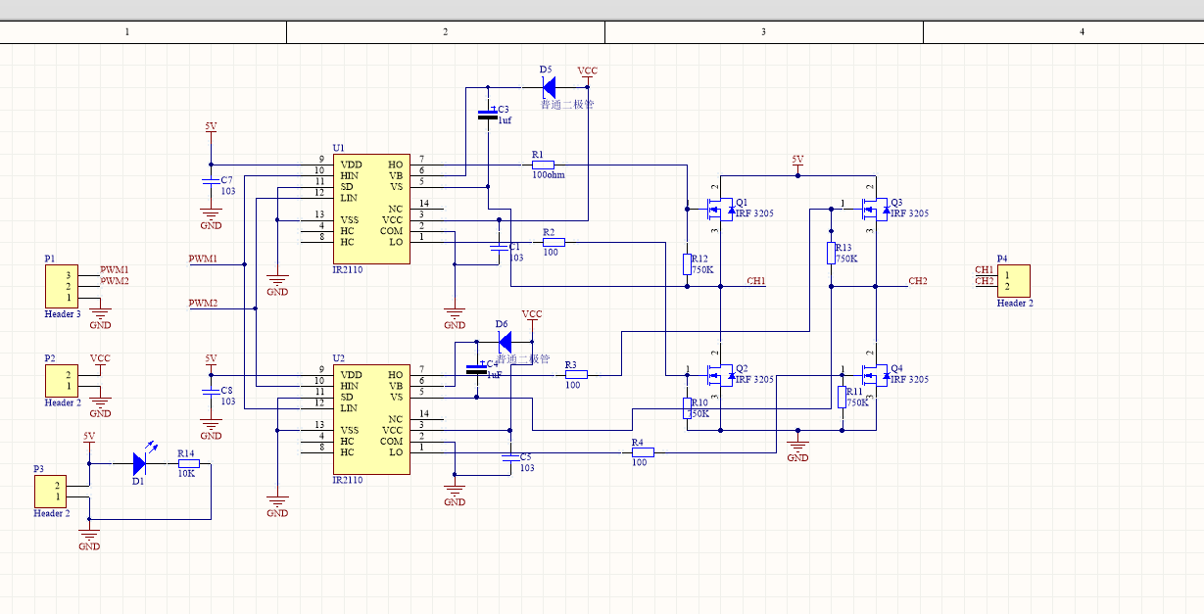Select MOSFET Q2 symbol
1204x614 pixels.
click(720, 375)
